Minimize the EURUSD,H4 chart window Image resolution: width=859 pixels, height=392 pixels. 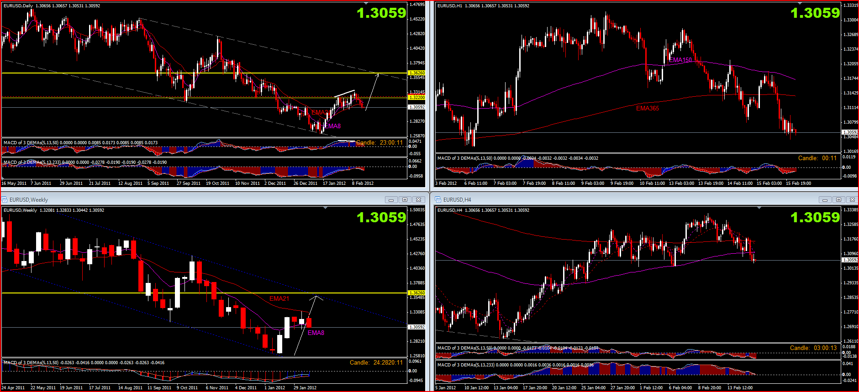point(825,200)
